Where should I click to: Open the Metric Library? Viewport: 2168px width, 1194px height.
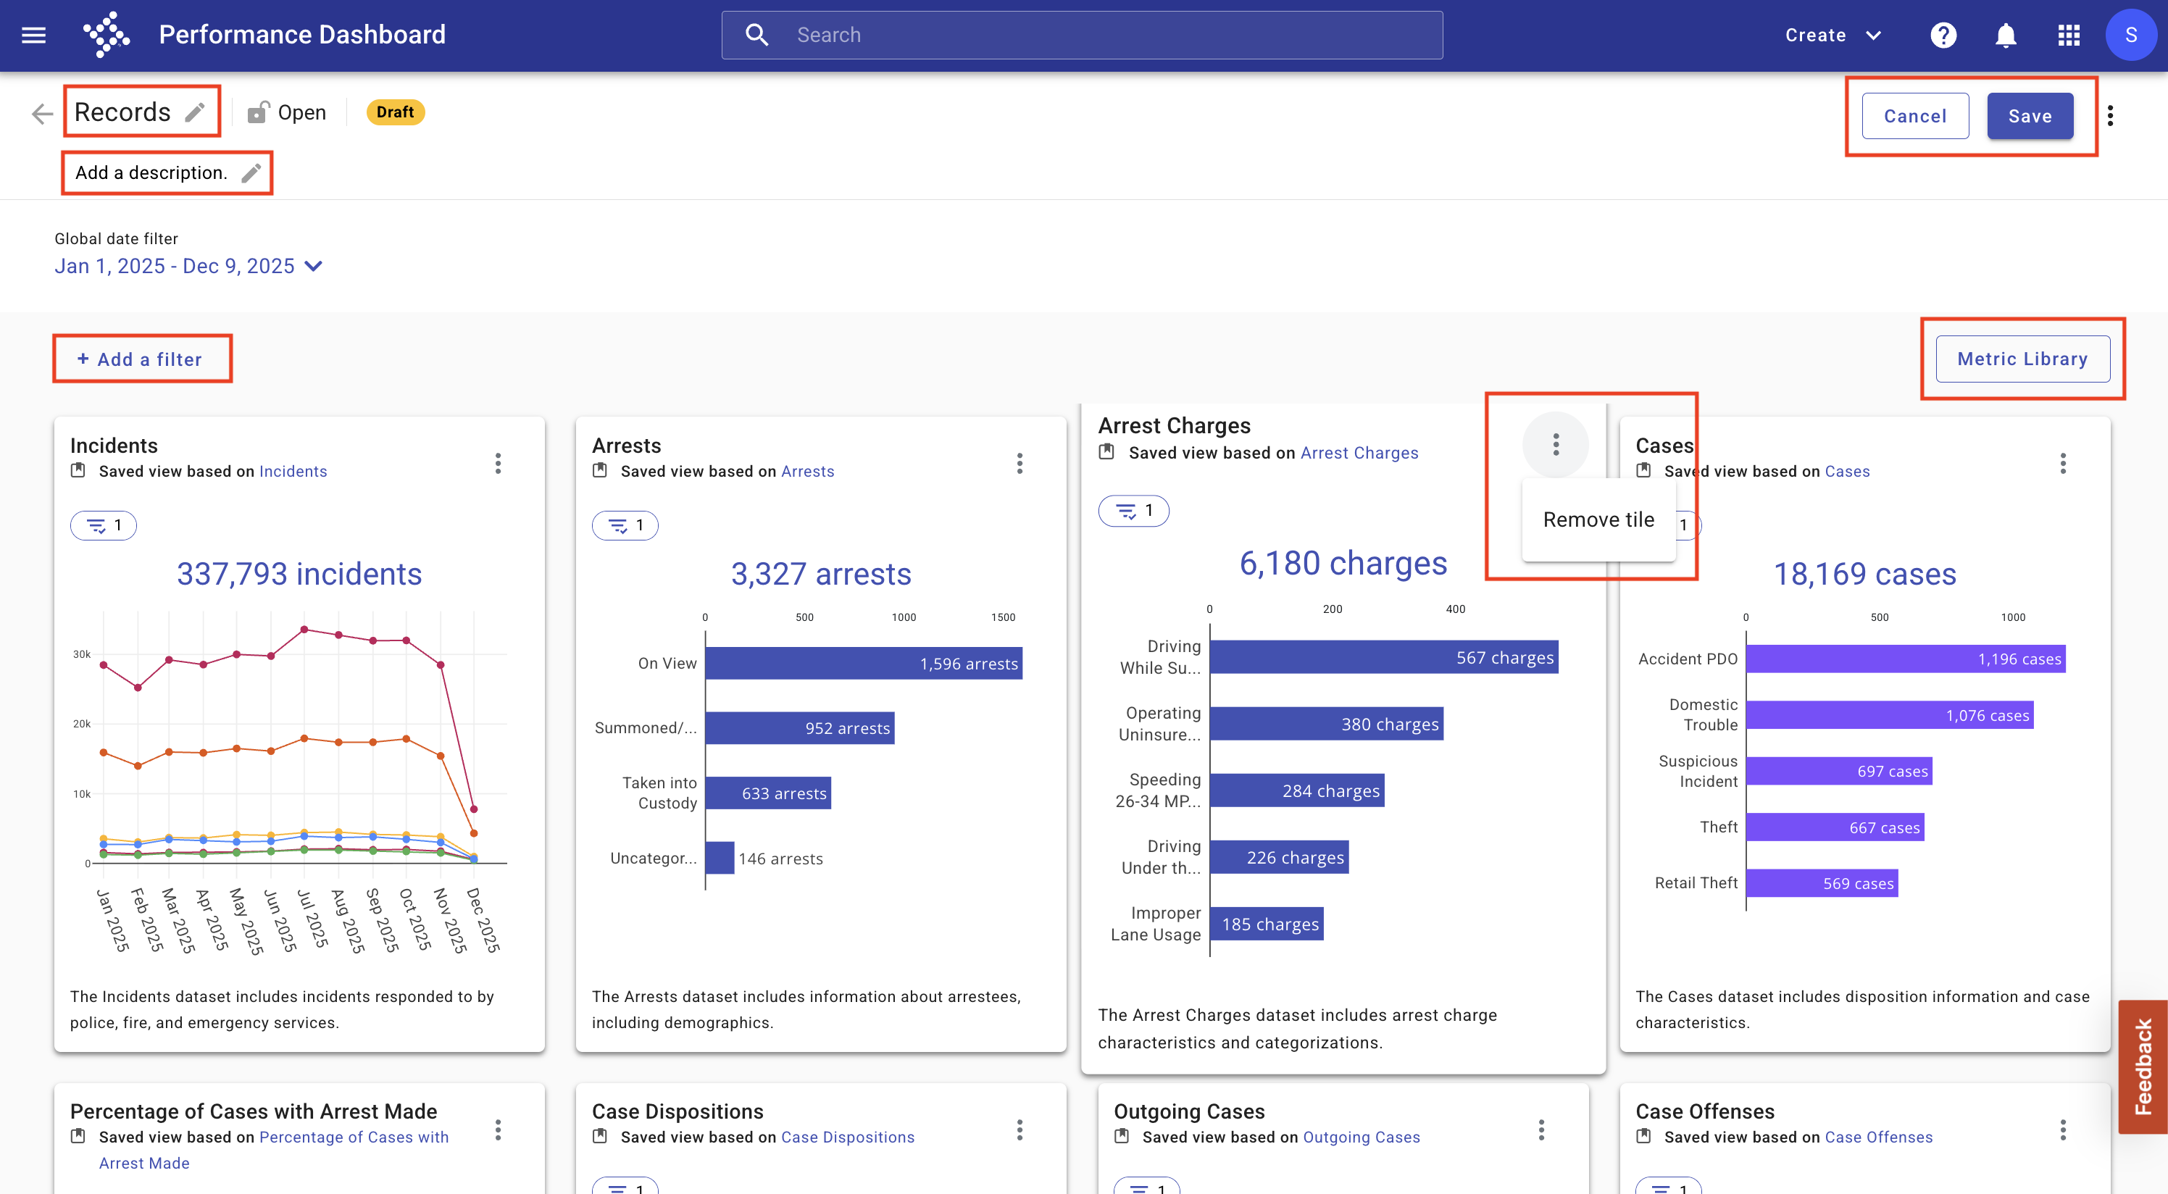(2022, 359)
